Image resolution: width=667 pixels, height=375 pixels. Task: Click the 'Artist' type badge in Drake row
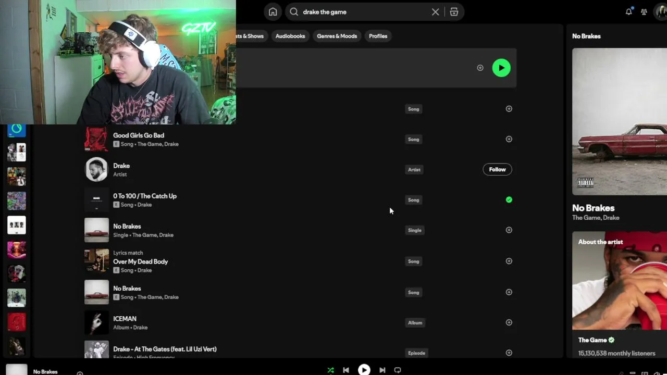pyautogui.click(x=414, y=169)
